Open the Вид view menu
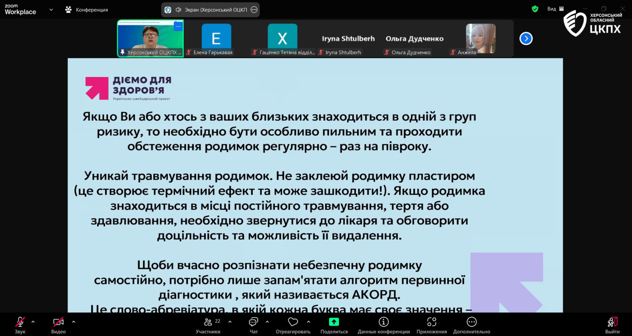The width and height of the screenshot is (632, 336). pyautogui.click(x=555, y=9)
